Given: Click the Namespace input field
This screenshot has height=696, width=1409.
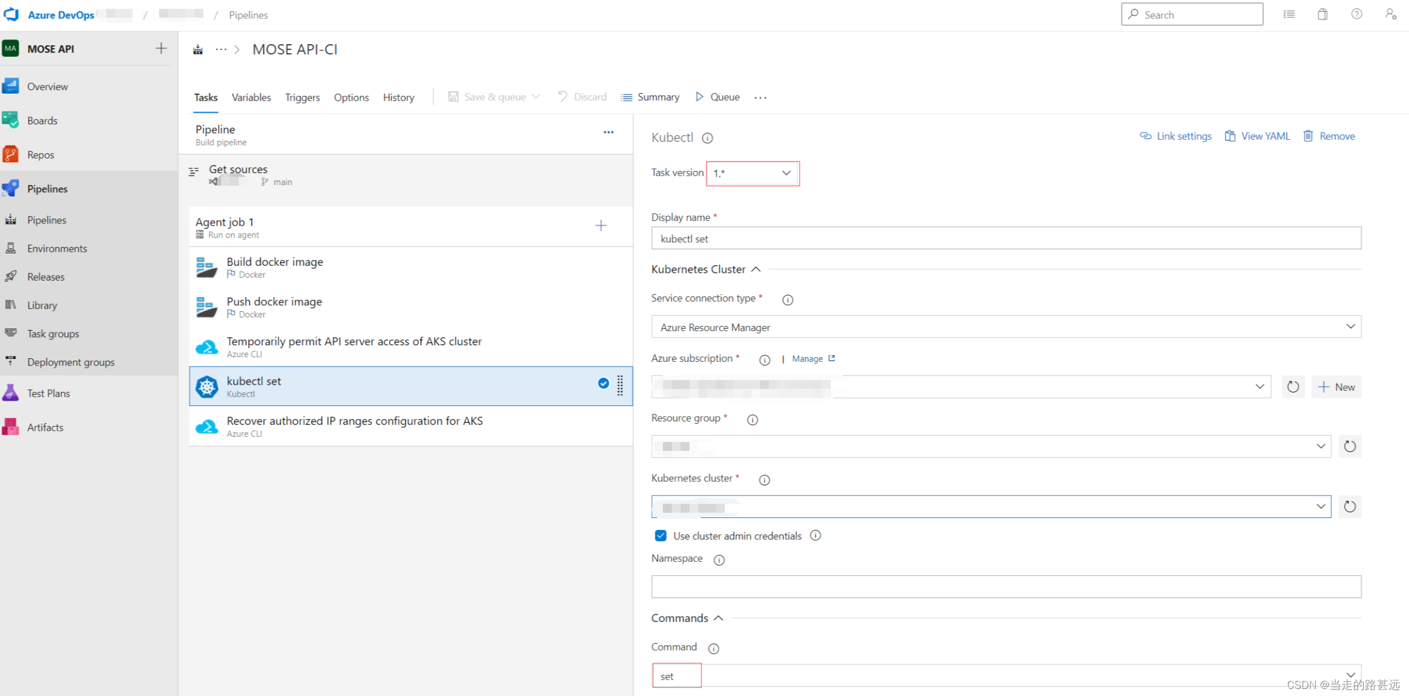Looking at the screenshot, I should point(1005,587).
